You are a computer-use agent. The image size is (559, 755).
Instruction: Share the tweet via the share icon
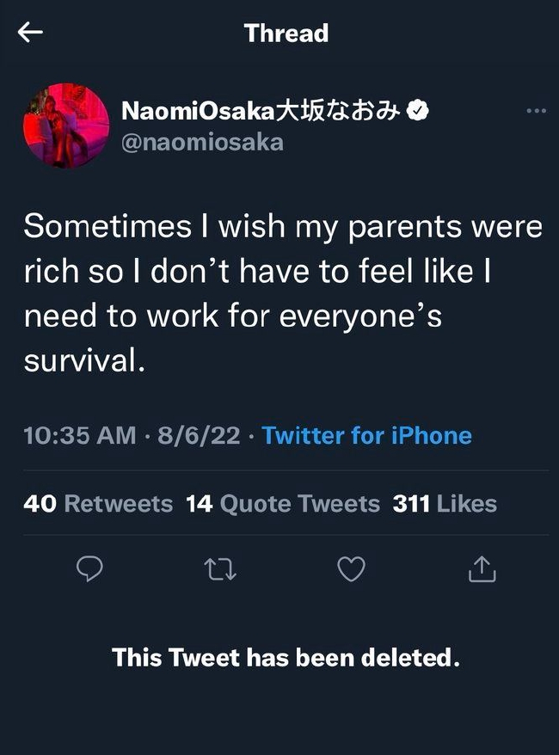tap(482, 568)
